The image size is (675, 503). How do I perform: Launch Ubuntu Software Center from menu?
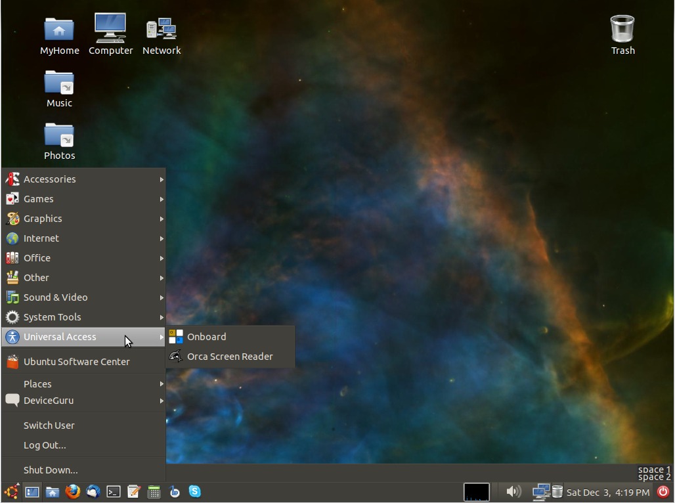83,362
